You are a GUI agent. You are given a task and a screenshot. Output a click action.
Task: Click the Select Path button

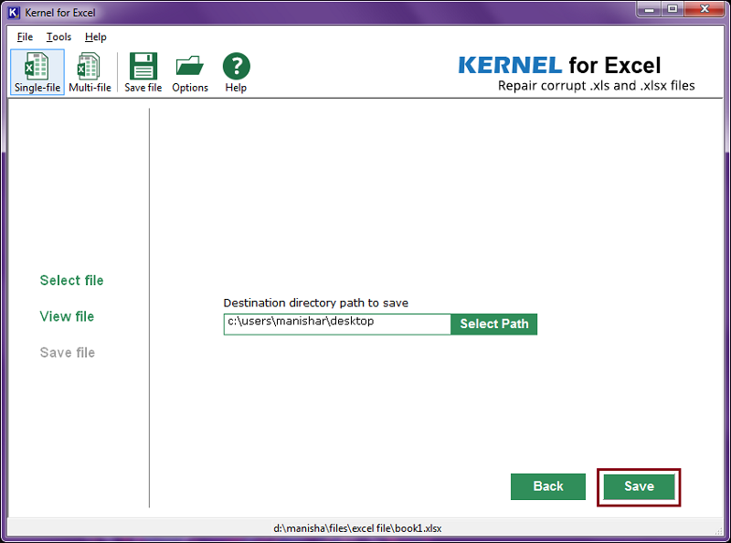[x=494, y=324]
